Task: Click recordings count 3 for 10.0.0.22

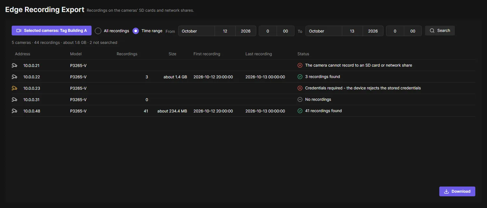Action: tap(147, 77)
